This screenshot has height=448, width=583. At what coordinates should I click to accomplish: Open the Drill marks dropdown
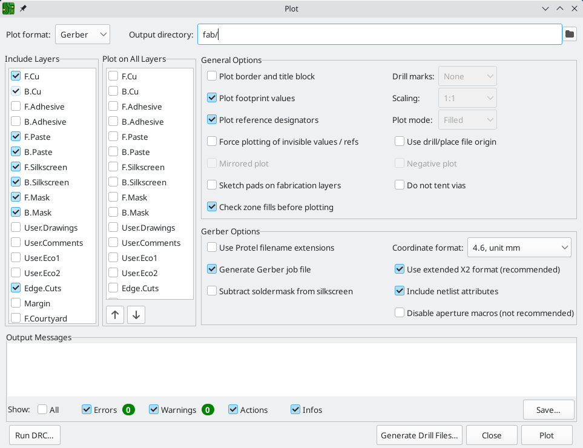(467, 76)
